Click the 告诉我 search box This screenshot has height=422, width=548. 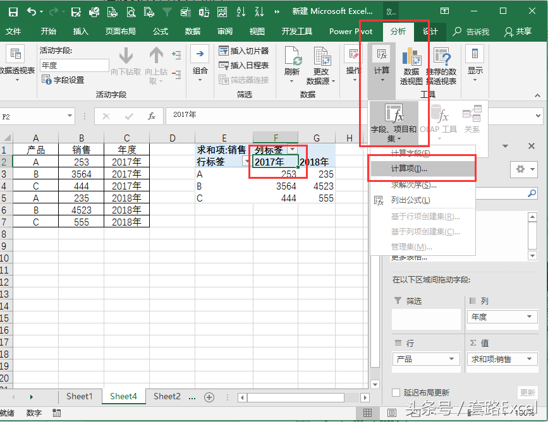471,32
